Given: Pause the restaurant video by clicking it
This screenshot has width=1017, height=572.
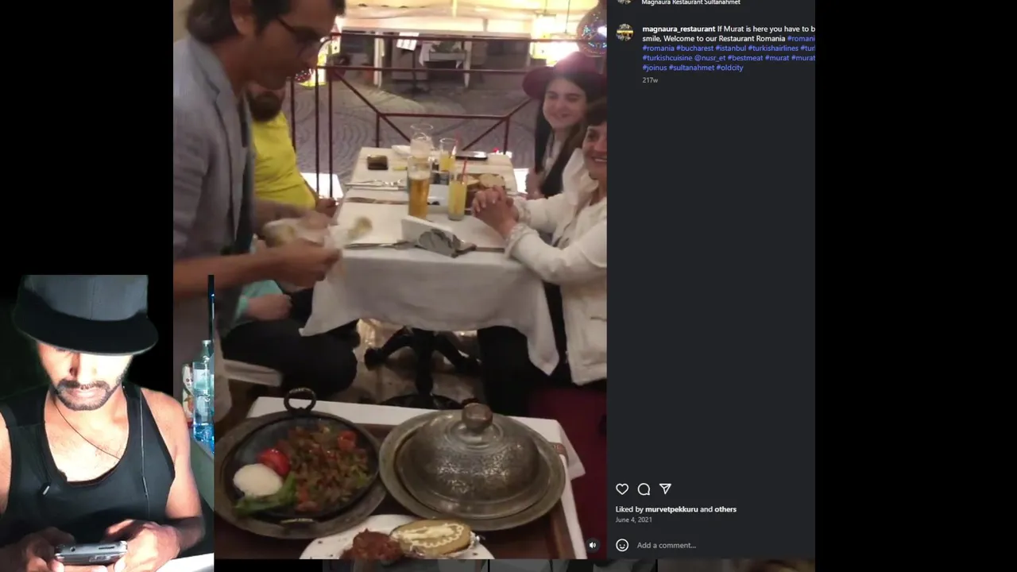Looking at the screenshot, I should (390, 278).
